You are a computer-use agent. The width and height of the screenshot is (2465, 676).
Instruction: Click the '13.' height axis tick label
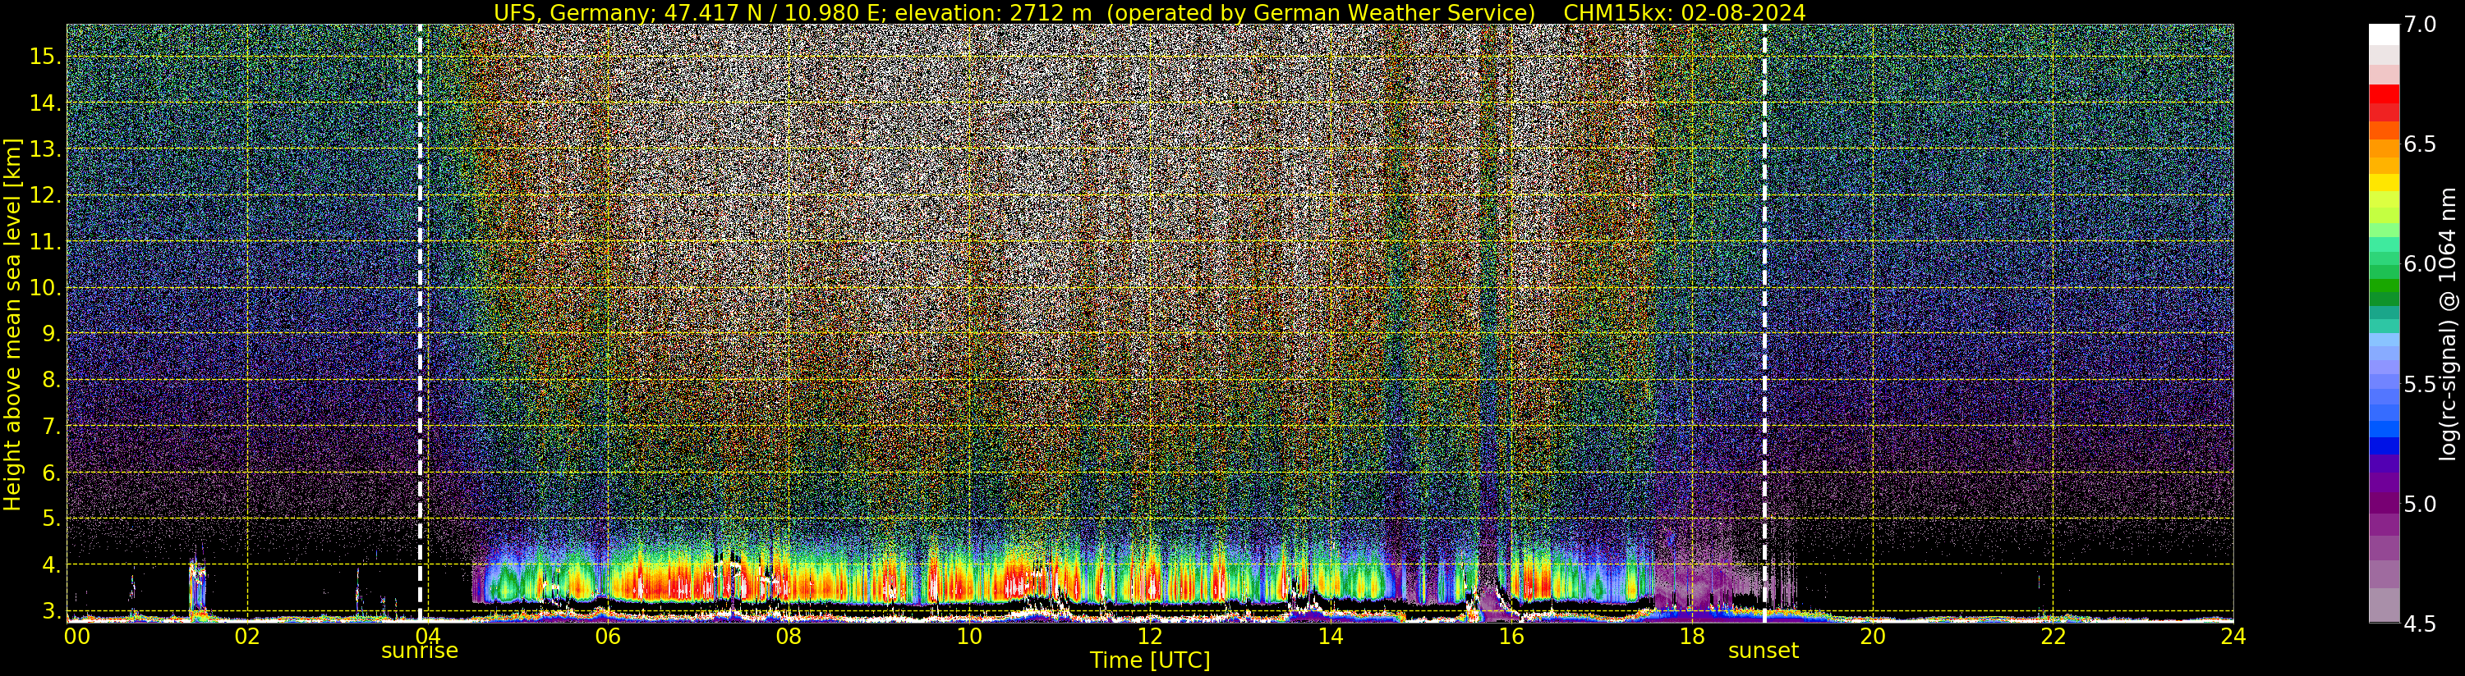click(x=46, y=149)
